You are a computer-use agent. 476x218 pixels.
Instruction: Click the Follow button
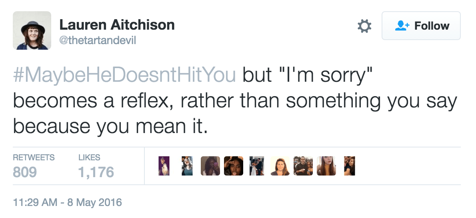click(421, 26)
